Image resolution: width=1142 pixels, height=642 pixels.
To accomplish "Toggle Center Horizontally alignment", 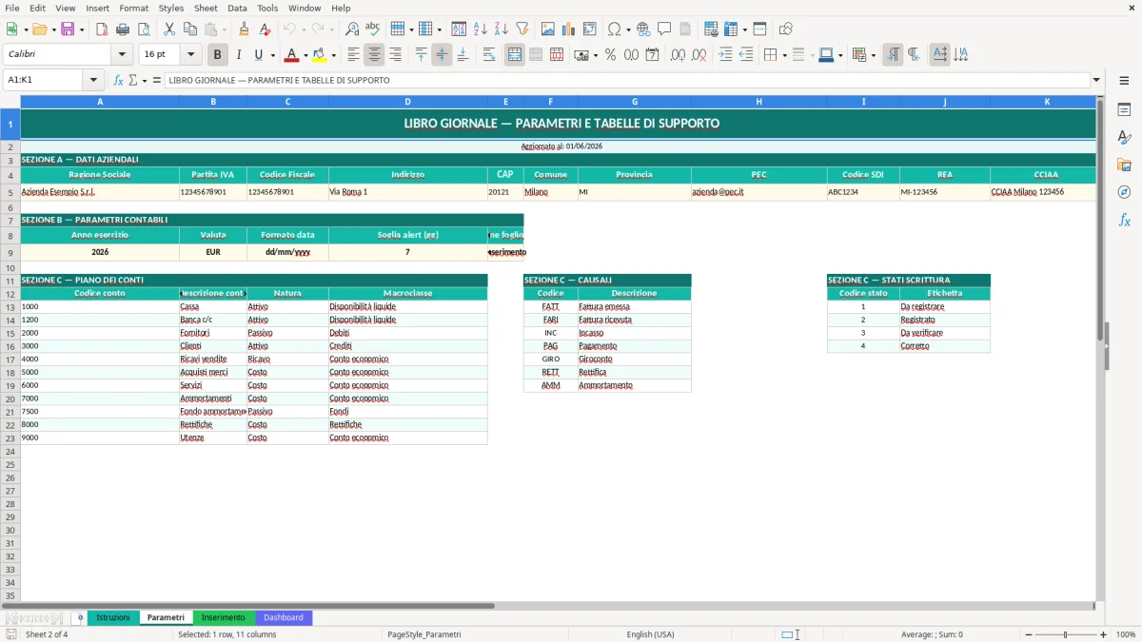I will coord(375,55).
